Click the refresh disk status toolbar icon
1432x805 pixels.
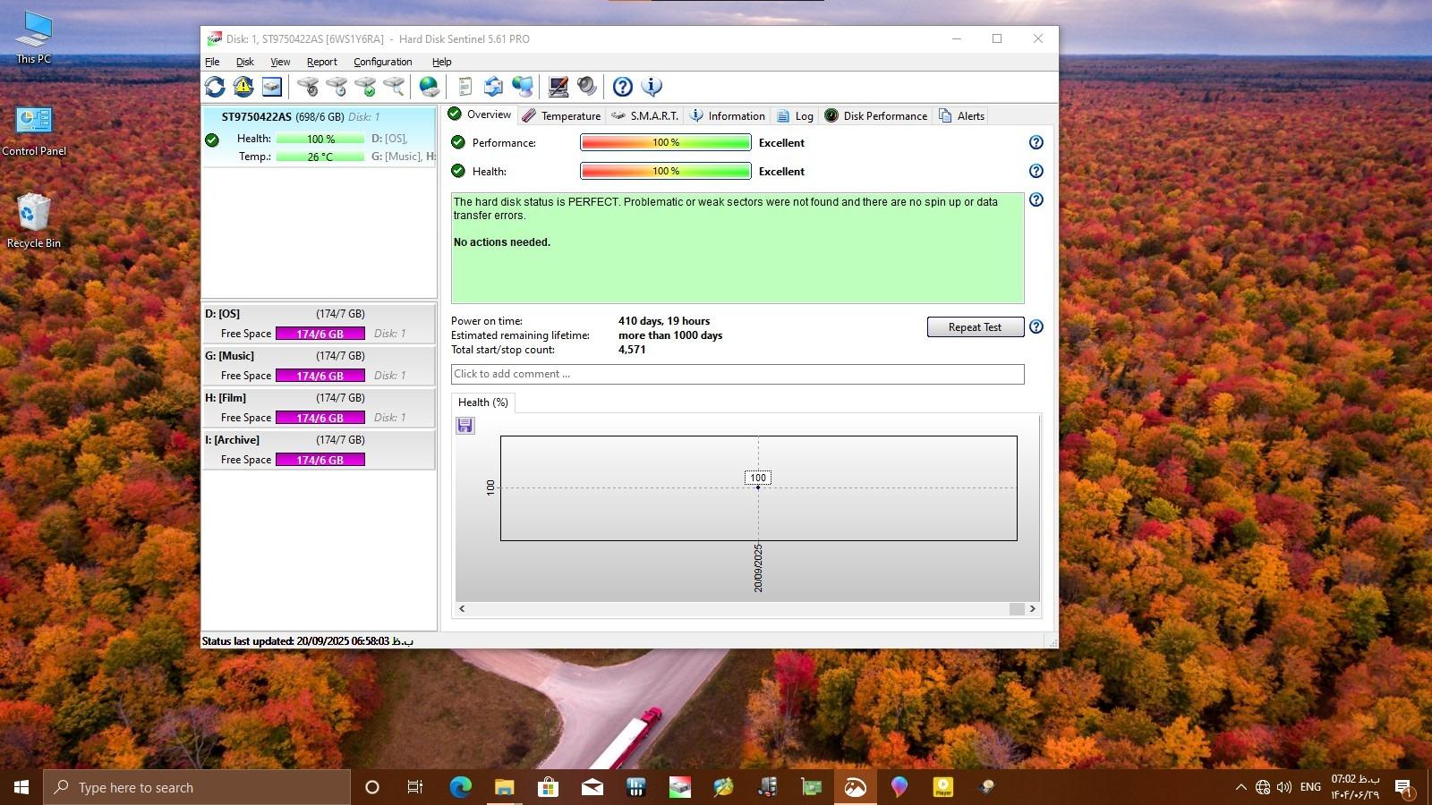(215, 87)
